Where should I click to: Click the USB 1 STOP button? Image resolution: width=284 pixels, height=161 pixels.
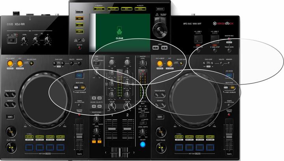click(198, 50)
